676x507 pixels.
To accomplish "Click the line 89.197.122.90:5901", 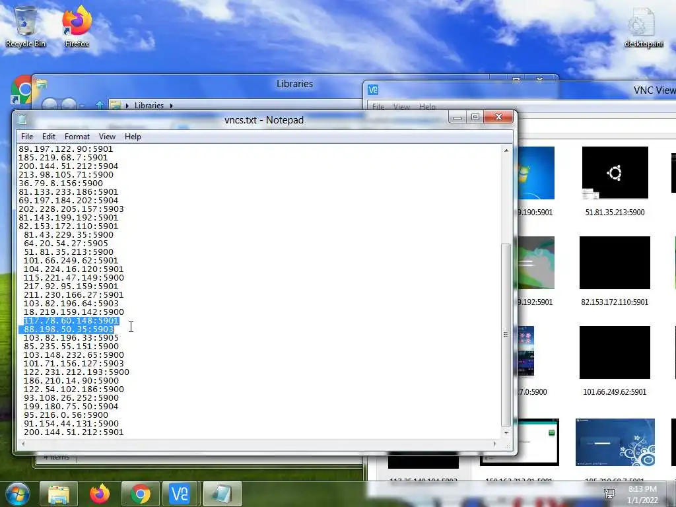I will pos(65,149).
